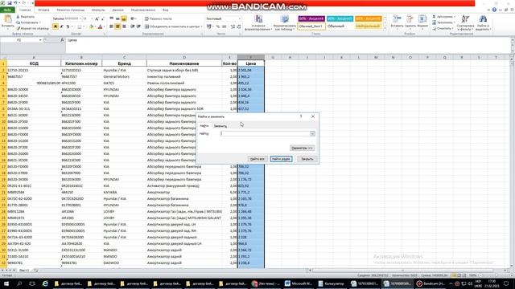Click the red font color button
Viewport: 515px width, 289px height.
(100, 26)
